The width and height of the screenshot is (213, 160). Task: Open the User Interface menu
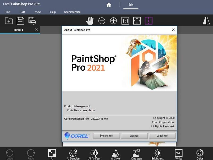[x=72, y=12]
